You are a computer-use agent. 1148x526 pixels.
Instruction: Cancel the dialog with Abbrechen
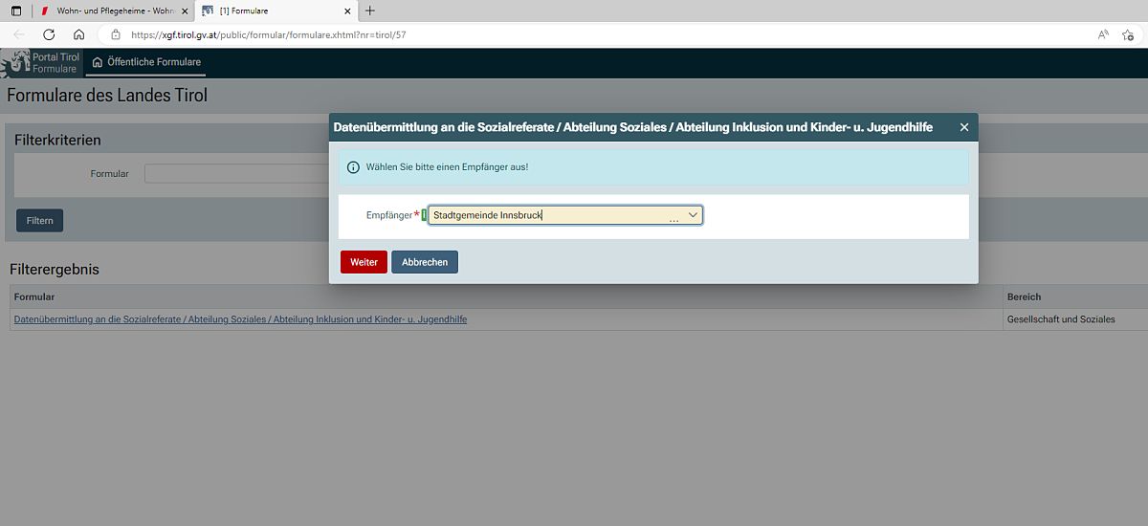[425, 262]
